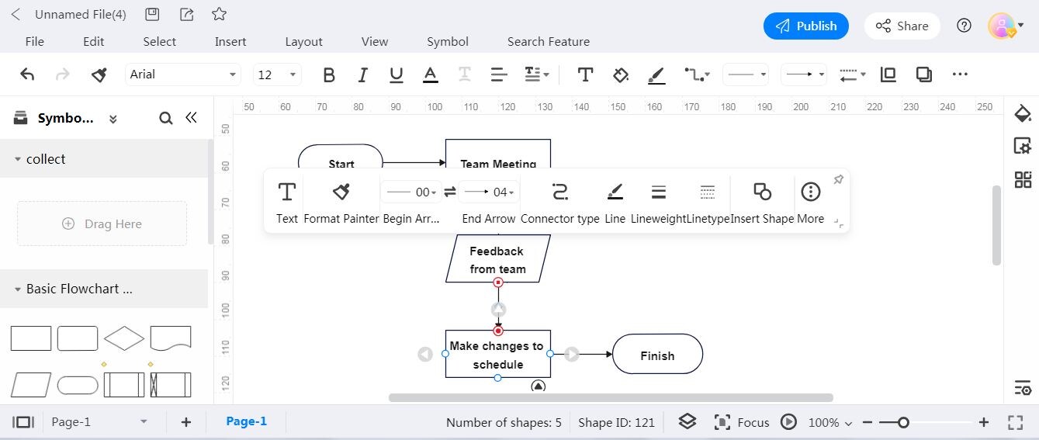Open the layers icon in the status bar
This screenshot has width=1039, height=440.
coord(687,422)
